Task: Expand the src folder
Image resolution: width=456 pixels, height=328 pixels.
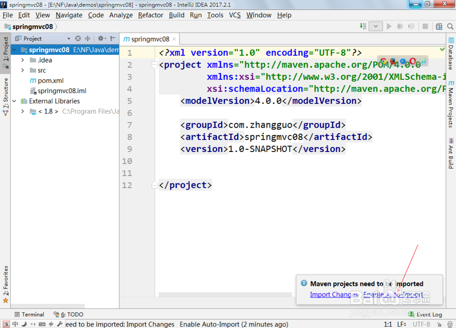Action: point(22,70)
